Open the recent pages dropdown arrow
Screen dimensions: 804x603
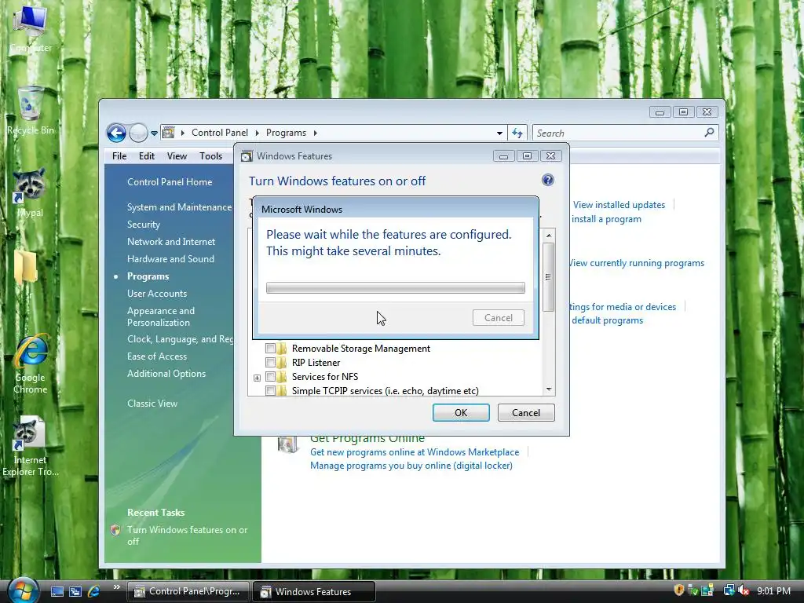[x=154, y=133]
